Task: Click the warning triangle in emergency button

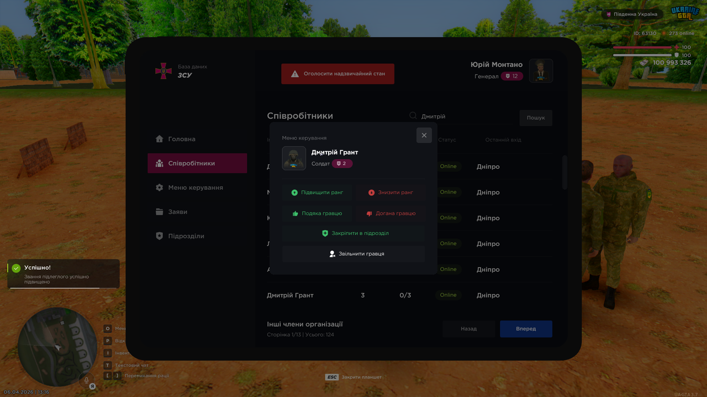Action: (x=295, y=73)
